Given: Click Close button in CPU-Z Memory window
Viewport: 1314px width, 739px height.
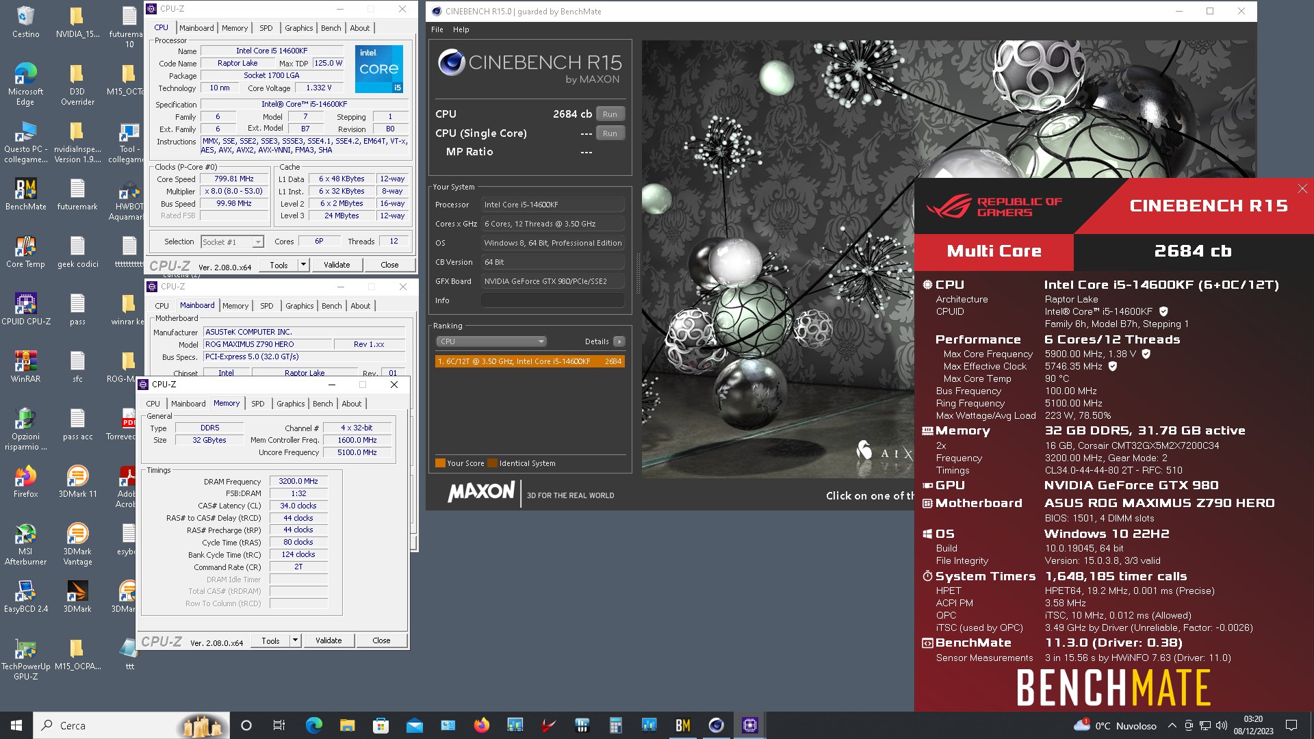Looking at the screenshot, I should tap(381, 640).
